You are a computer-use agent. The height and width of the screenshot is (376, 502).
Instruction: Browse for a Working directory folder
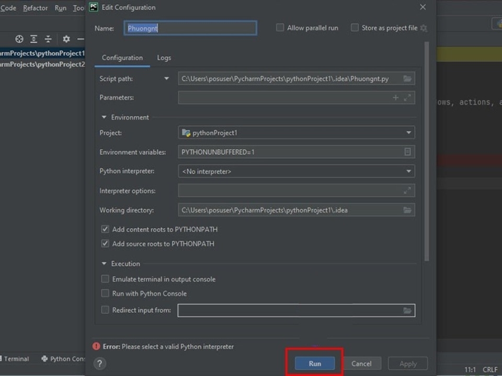(408, 210)
